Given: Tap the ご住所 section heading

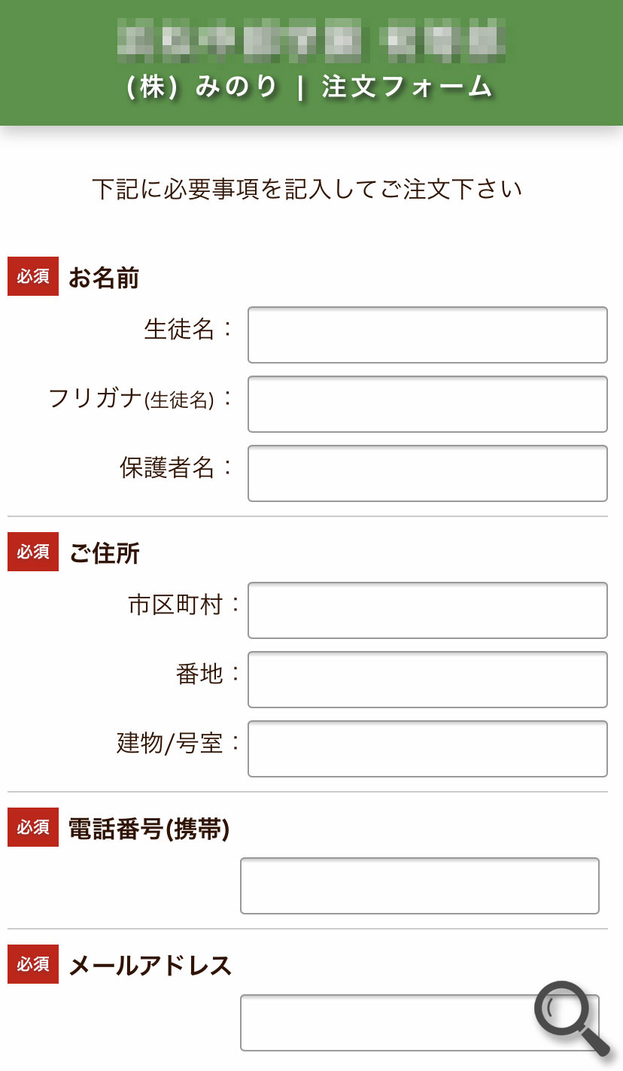Looking at the screenshot, I should point(104,553).
